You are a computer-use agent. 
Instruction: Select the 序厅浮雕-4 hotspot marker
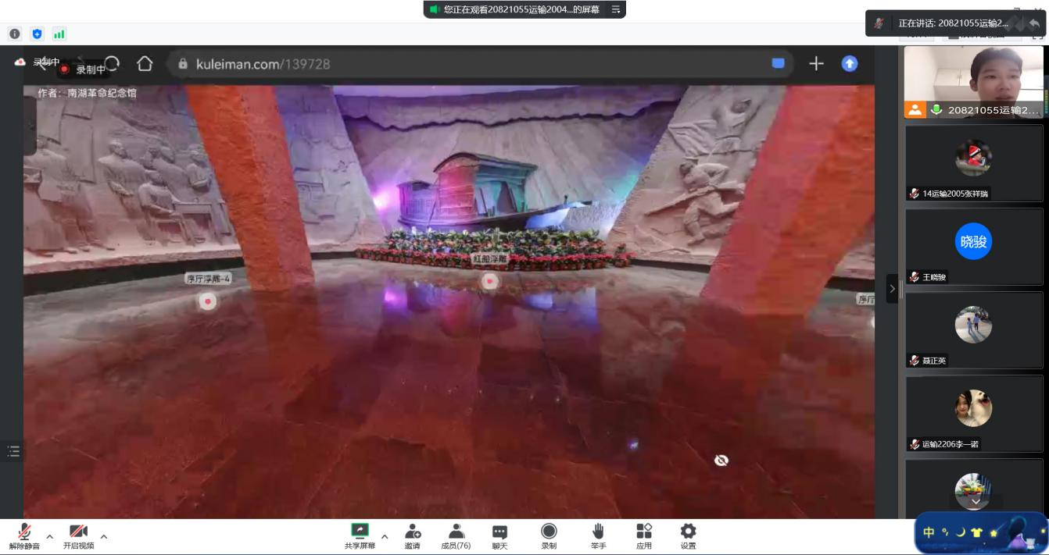coord(207,301)
